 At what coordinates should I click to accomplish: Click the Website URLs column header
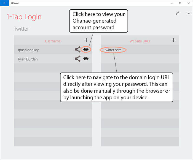[140, 41]
